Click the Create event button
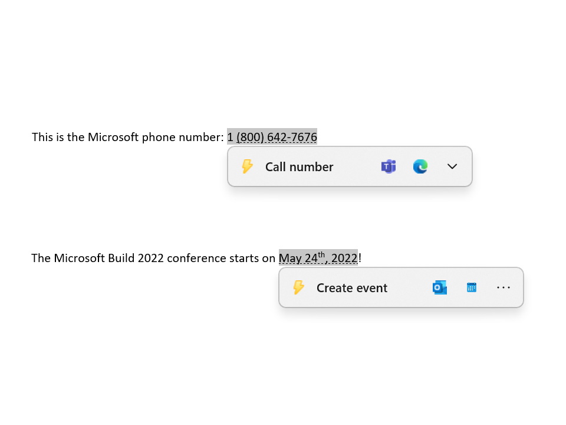Screen dimensions: 566x425 click(352, 287)
